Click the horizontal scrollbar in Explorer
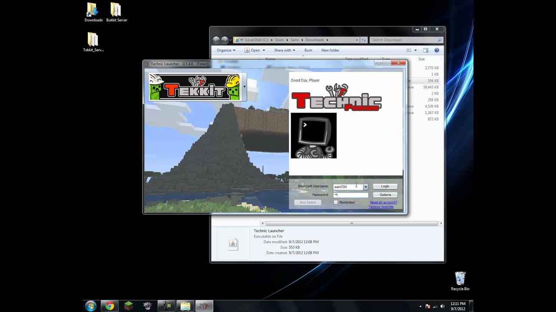Image resolution: width=556 pixels, height=312 pixels. [x=351, y=224]
